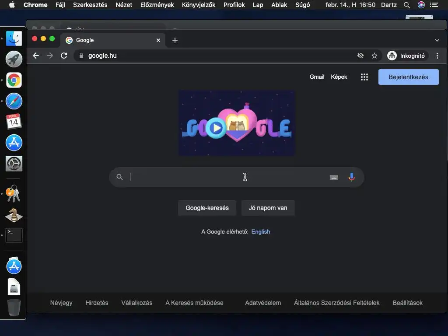Click the forward navigation arrow

pos(50,56)
